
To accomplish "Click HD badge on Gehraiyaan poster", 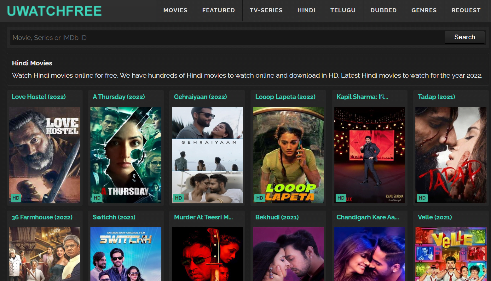I will (x=178, y=198).
